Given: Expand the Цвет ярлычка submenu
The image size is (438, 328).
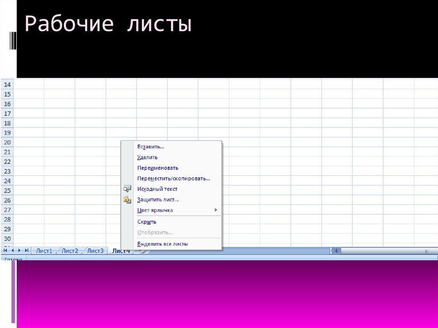Looking at the screenshot, I should 216,210.
